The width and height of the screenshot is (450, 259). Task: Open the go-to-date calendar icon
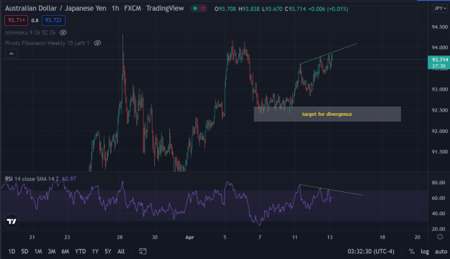tap(143, 252)
